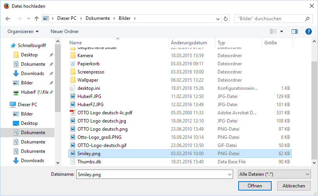Open the recent locations dropdown arrow
The height and width of the screenshot is (196, 318).
pos(28,19)
